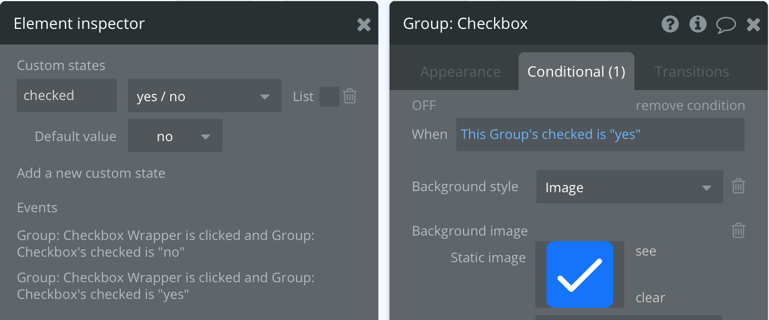This screenshot has height=320, width=769.
Task: Open the Background style Image dropdown
Action: (x=629, y=188)
